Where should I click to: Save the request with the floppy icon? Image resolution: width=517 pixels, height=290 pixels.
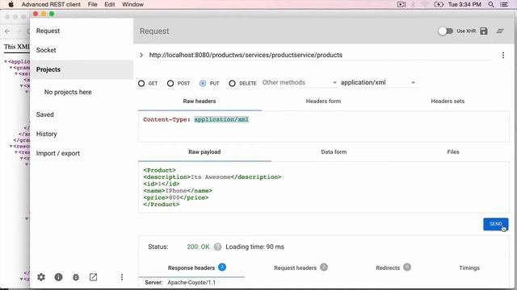[x=484, y=31]
